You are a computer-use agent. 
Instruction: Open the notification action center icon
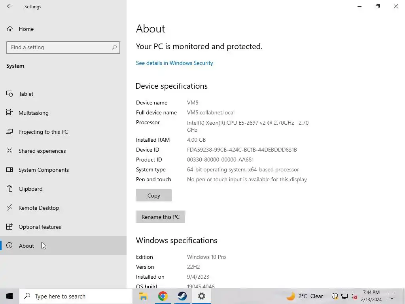coord(392,296)
